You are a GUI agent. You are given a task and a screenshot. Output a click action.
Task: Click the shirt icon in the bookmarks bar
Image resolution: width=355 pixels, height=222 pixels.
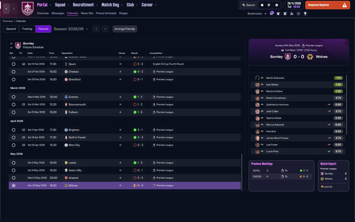pyautogui.click(x=278, y=14)
